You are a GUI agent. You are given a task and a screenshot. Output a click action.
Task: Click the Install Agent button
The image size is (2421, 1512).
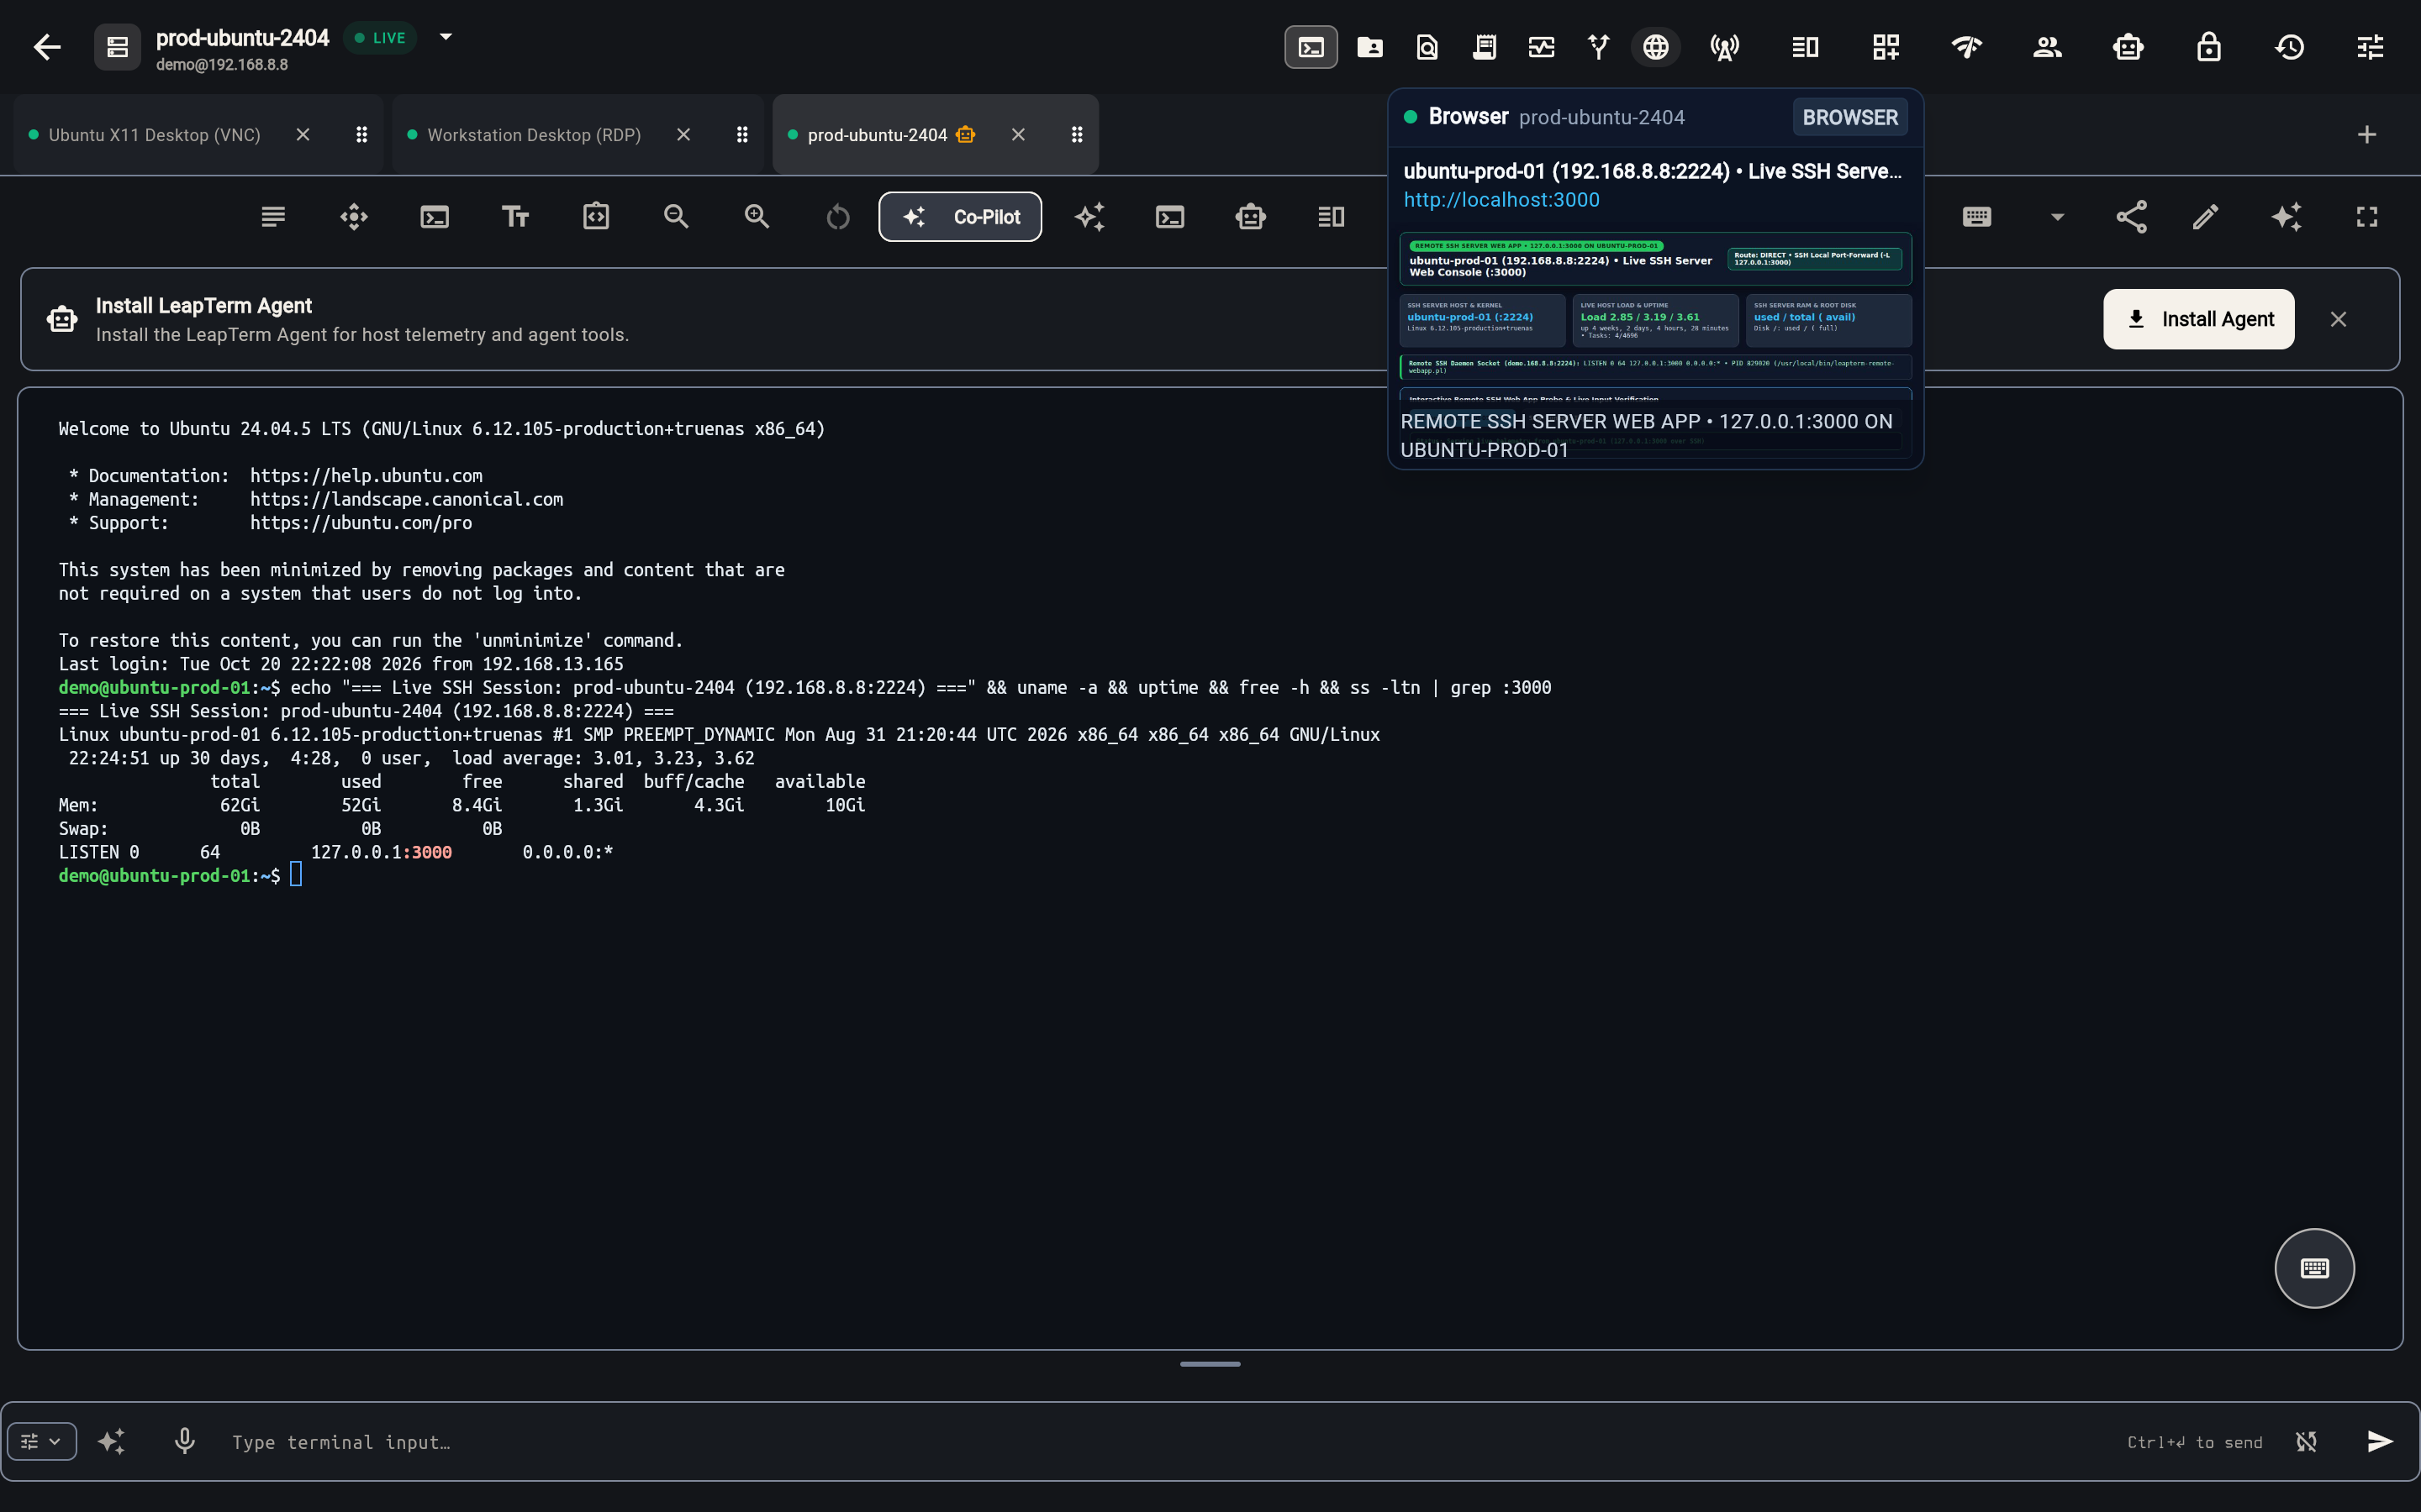pyautogui.click(x=2199, y=319)
